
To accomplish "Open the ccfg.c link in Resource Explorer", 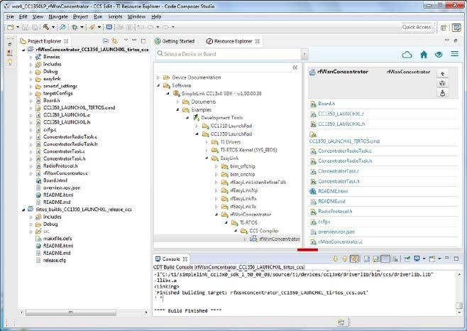I will tap(324, 222).
